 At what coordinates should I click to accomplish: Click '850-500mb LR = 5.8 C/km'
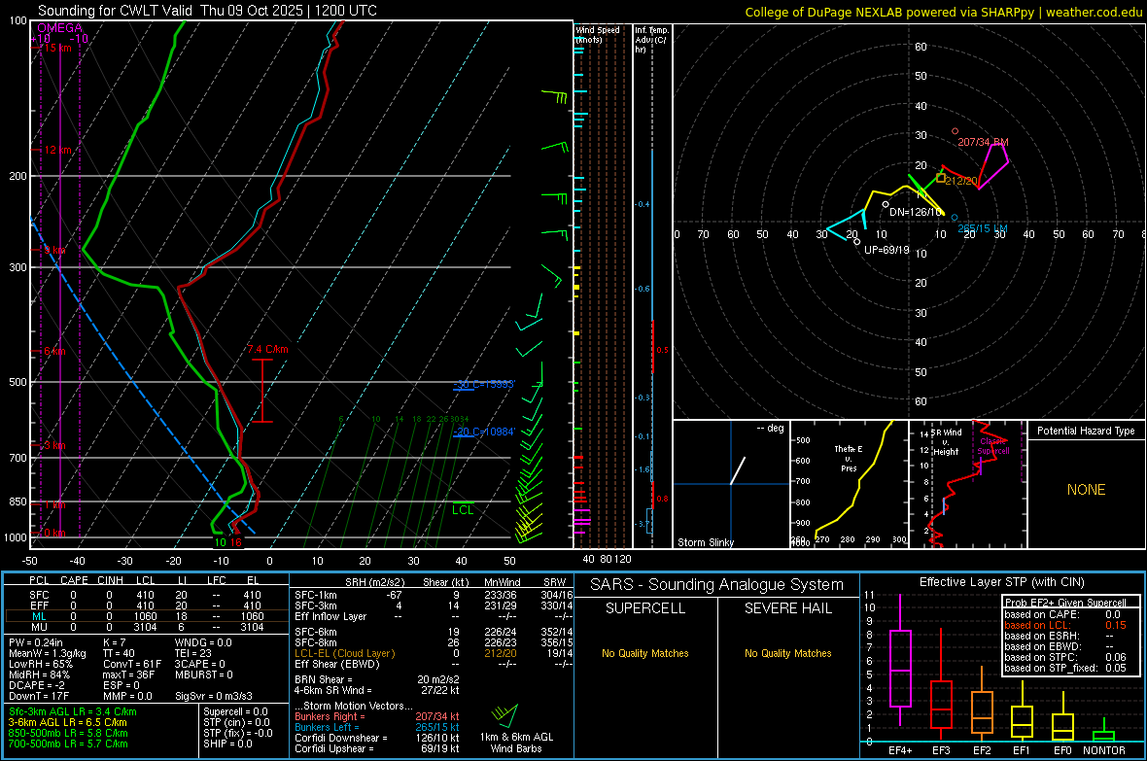click(x=68, y=733)
